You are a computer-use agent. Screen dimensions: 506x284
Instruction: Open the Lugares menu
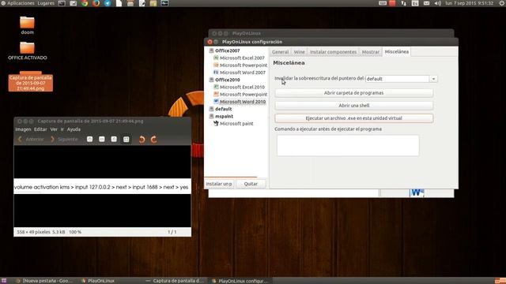pyautogui.click(x=46, y=3)
